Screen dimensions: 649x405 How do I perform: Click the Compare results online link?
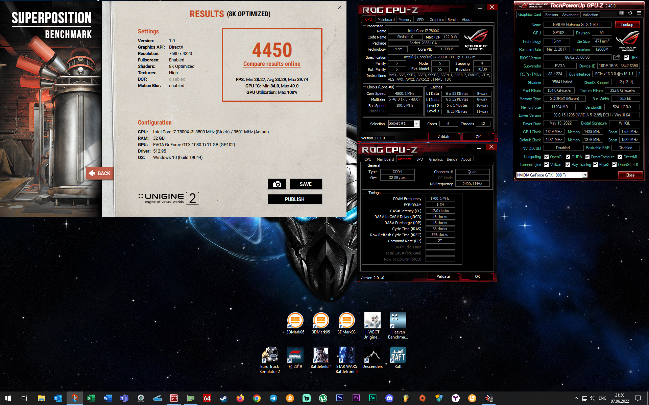coord(272,64)
